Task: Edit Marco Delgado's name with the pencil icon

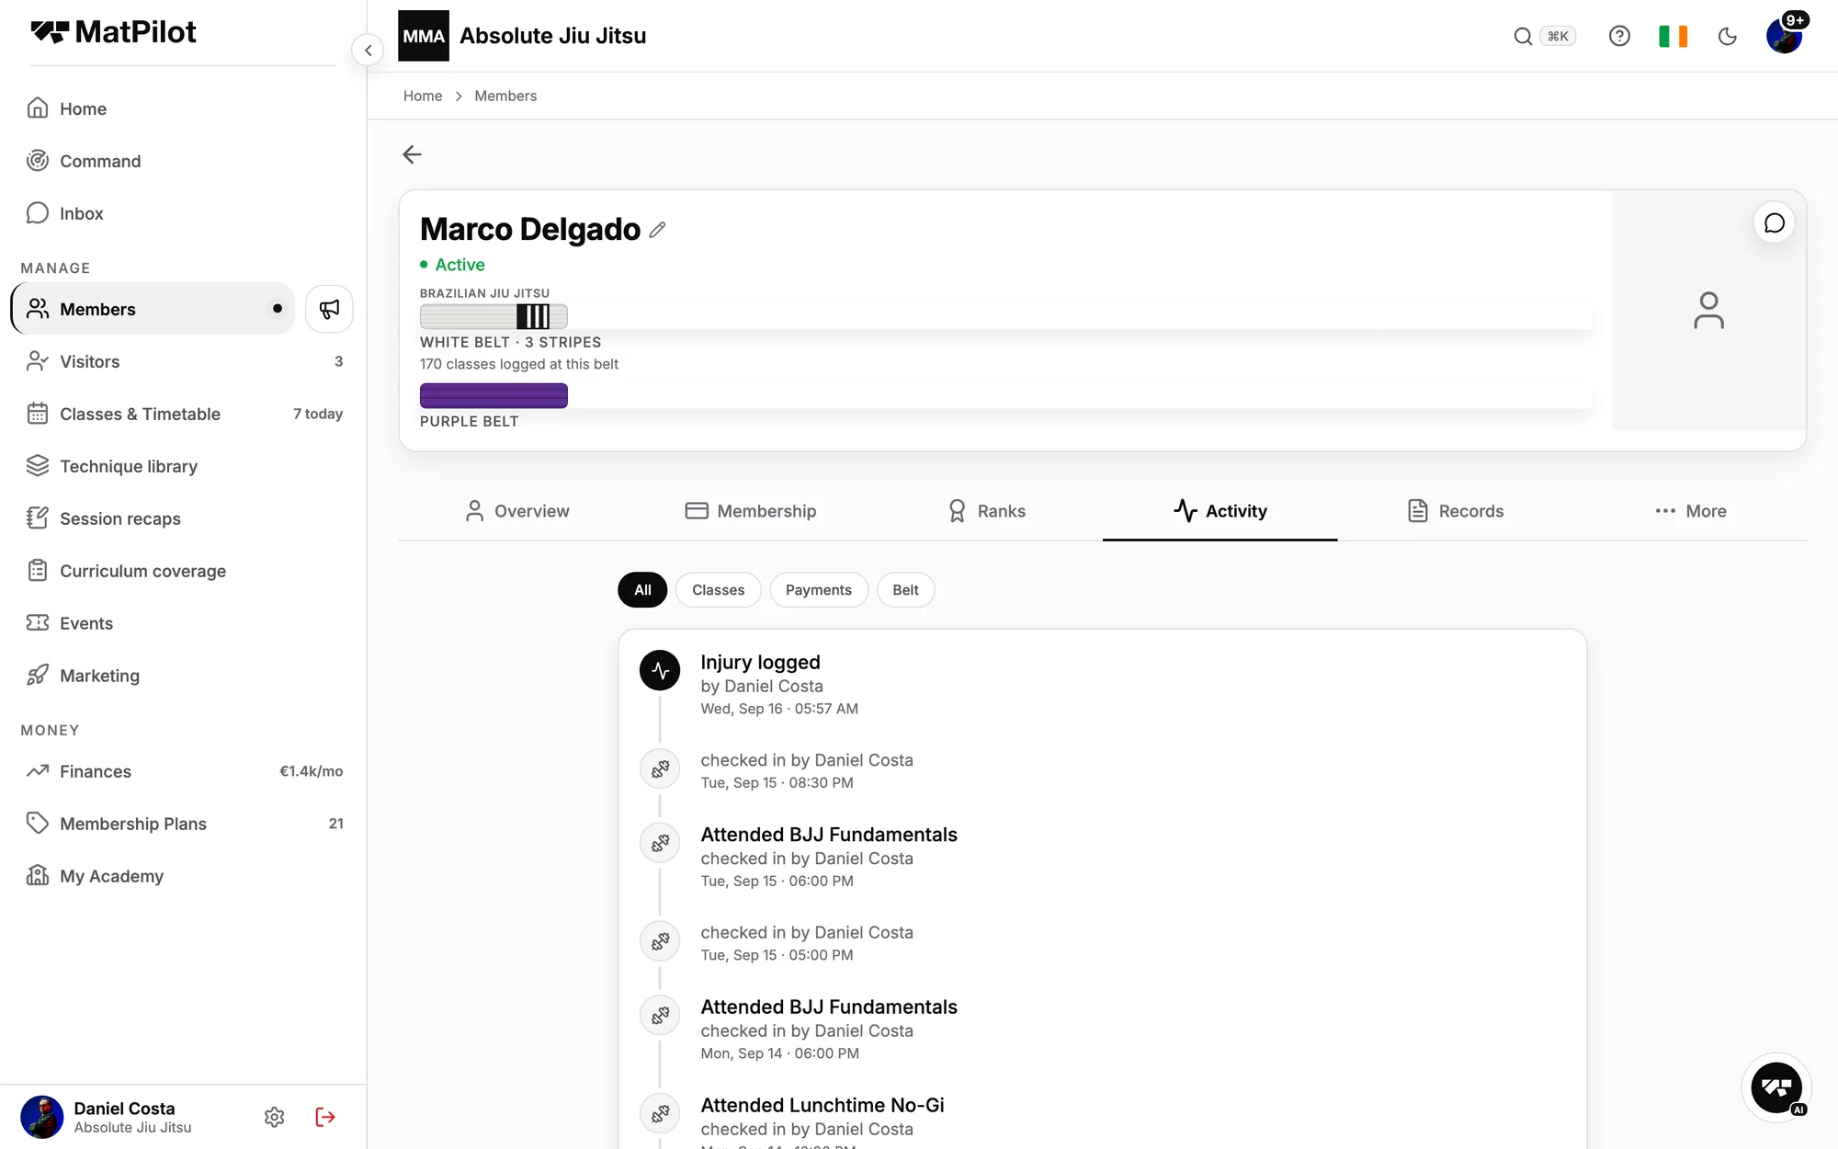Action: (x=657, y=230)
